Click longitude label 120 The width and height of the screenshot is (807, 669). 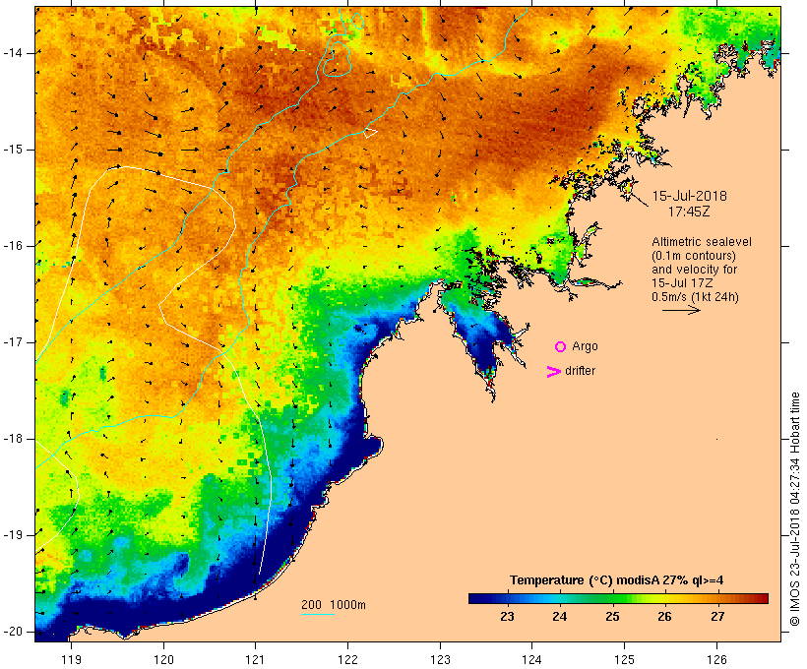pyautogui.click(x=163, y=659)
